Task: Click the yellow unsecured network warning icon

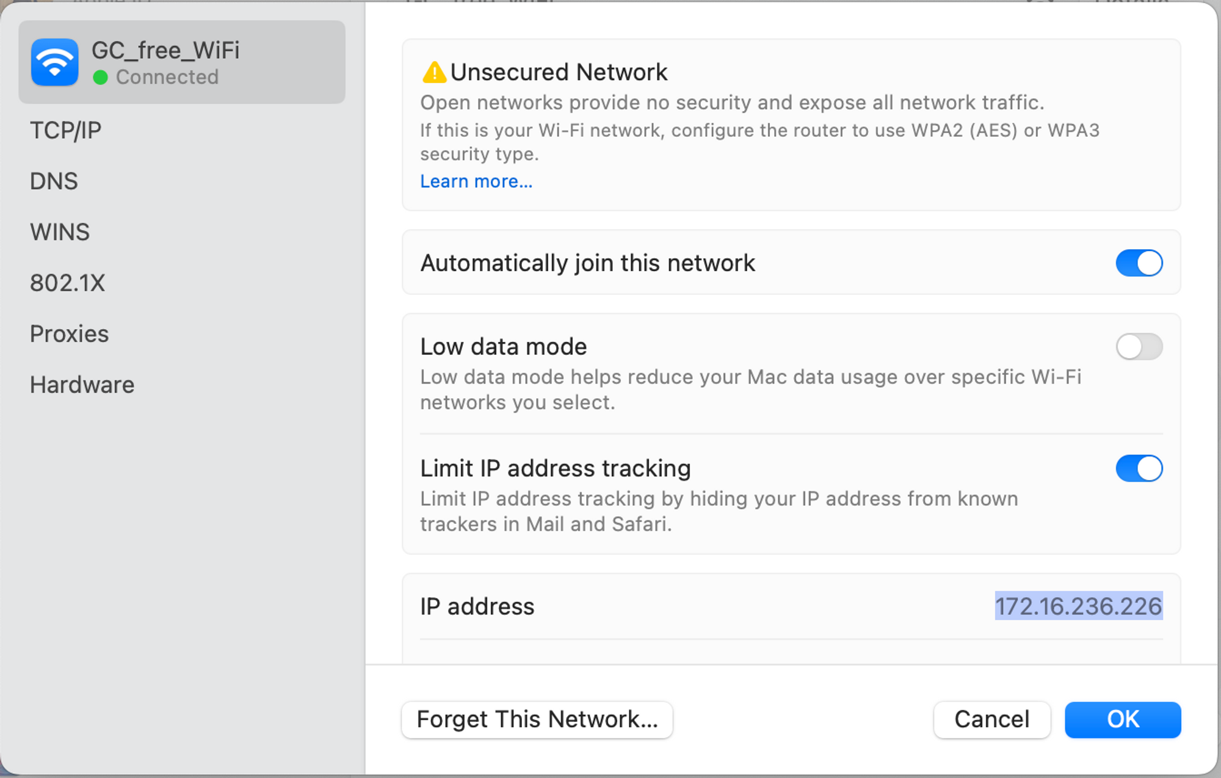Action: [434, 73]
